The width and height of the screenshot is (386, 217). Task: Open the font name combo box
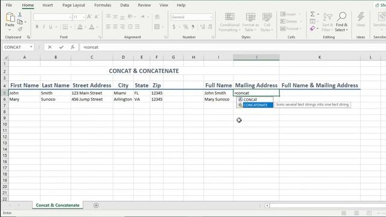point(52,17)
